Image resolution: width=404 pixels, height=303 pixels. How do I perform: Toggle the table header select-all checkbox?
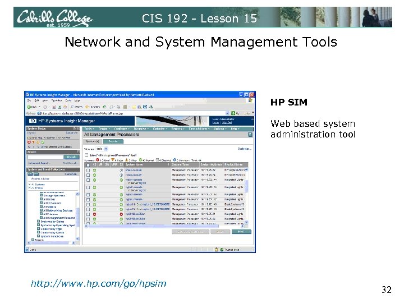tap(88, 165)
